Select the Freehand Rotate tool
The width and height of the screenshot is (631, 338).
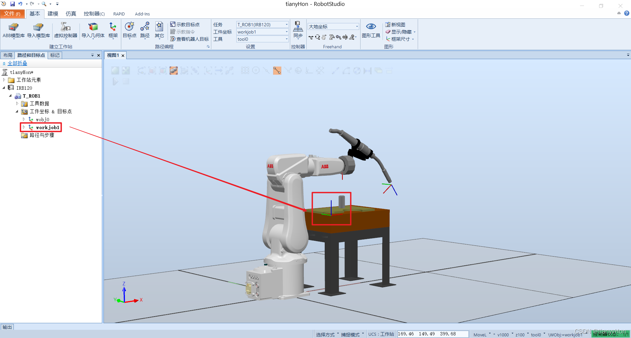coord(317,37)
